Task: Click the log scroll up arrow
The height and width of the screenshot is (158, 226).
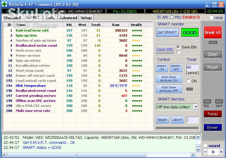Action: (x=198, y=137)
